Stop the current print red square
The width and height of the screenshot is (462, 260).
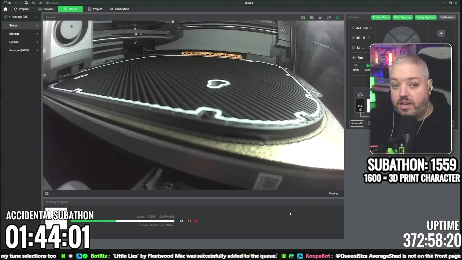coord(196,221)
